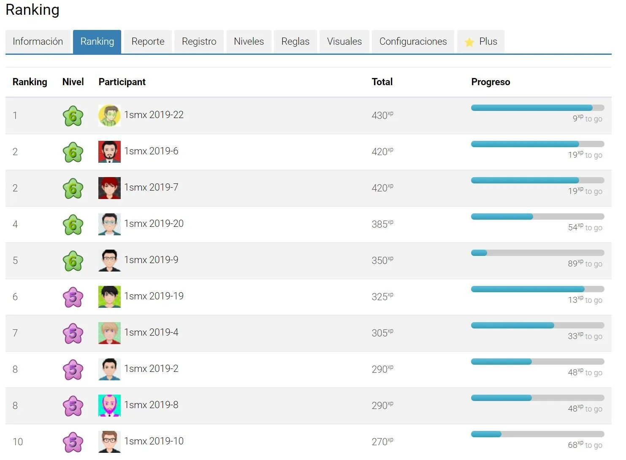Click the level 5 badge of 1smx 2019-19
Screen dimensions: 626x460
[73, 297]
